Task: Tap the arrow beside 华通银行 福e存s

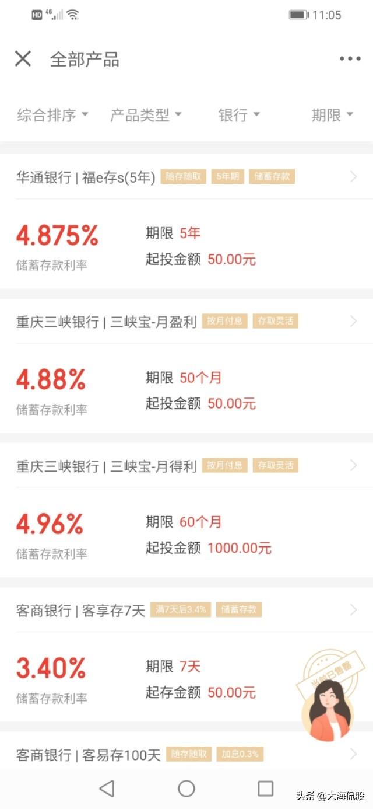Action: pyautogui.click(x=353, y=177)
